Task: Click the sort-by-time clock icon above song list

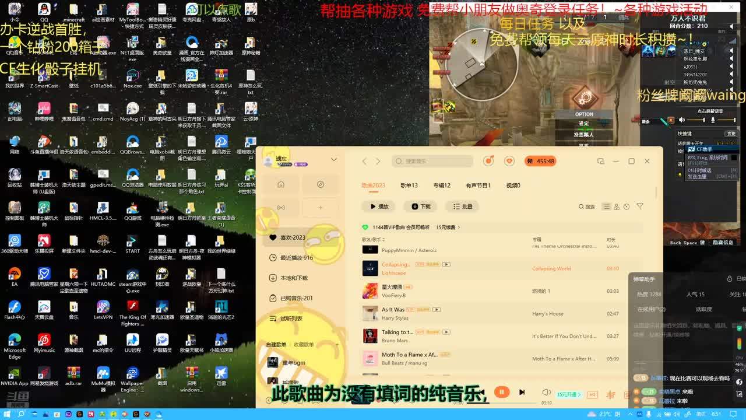Action: 627,206
